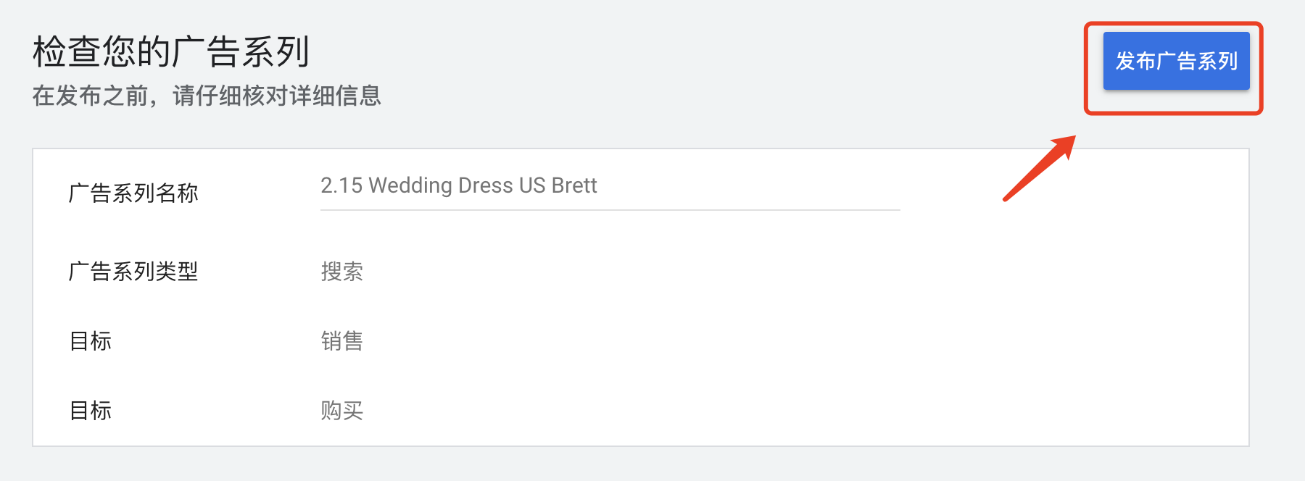
Task: Select the 销售 goal value
Action: [x=342, y=340]
